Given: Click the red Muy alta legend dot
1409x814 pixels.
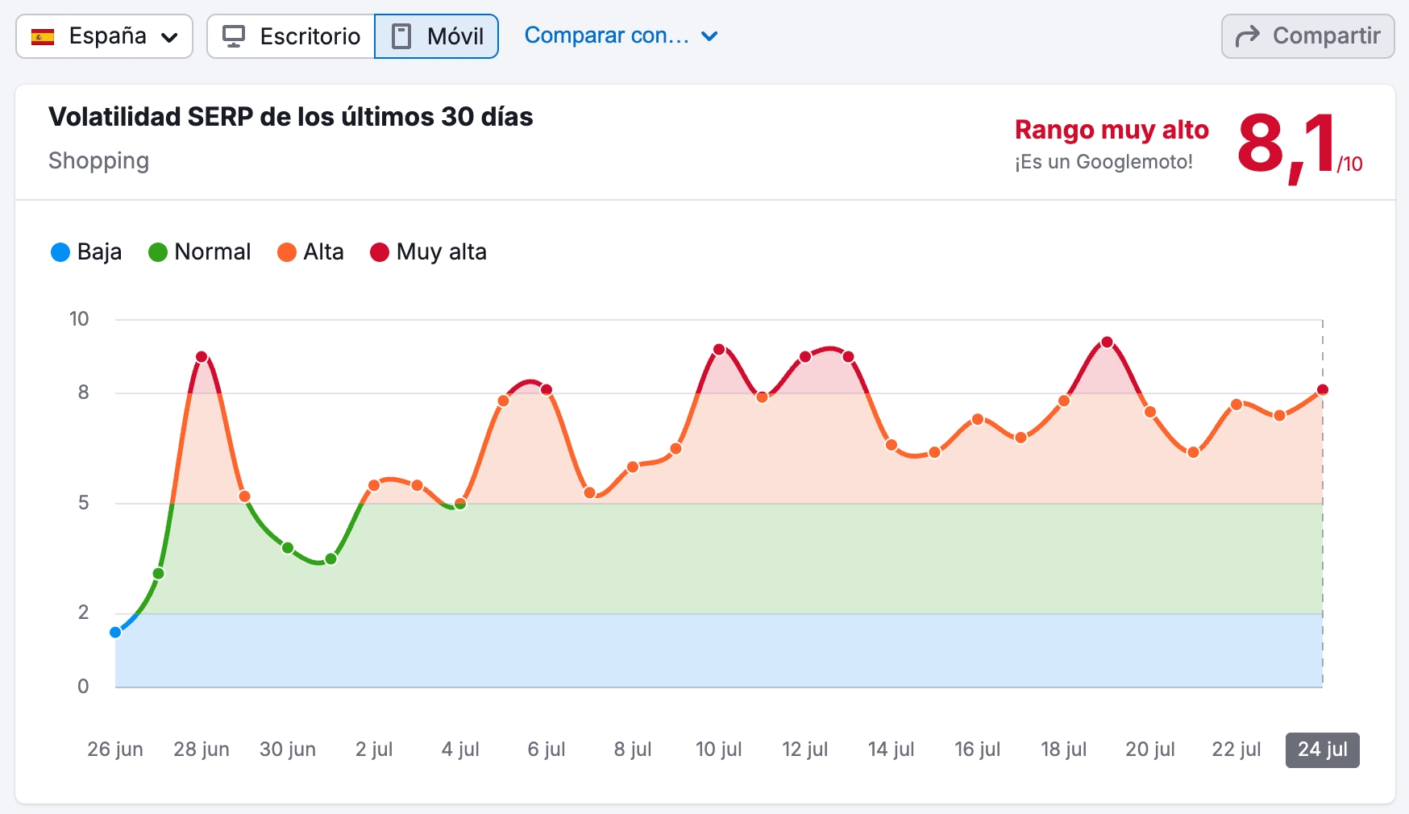Looking at the screenshot, I should click(x=378, y=252).
